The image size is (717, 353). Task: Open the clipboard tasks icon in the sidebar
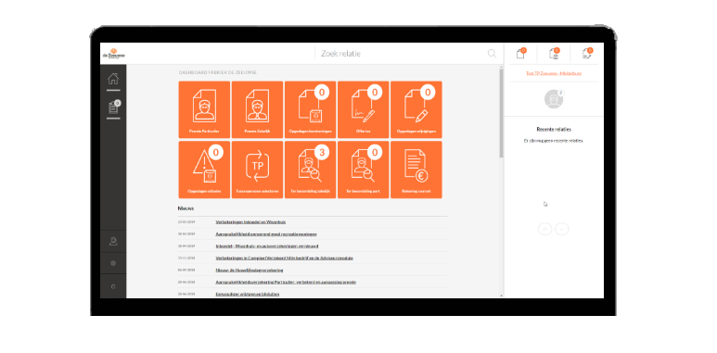point(113,107)
